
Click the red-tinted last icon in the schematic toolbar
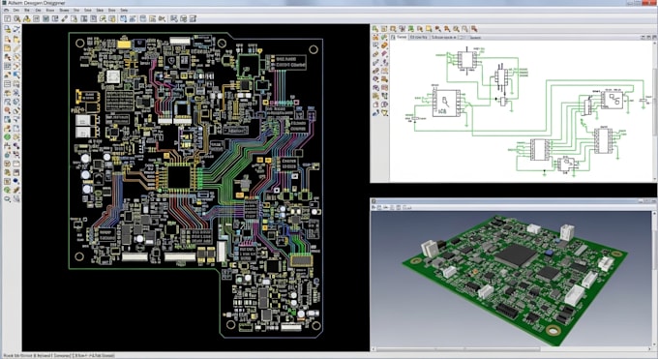tap(474, 29)
